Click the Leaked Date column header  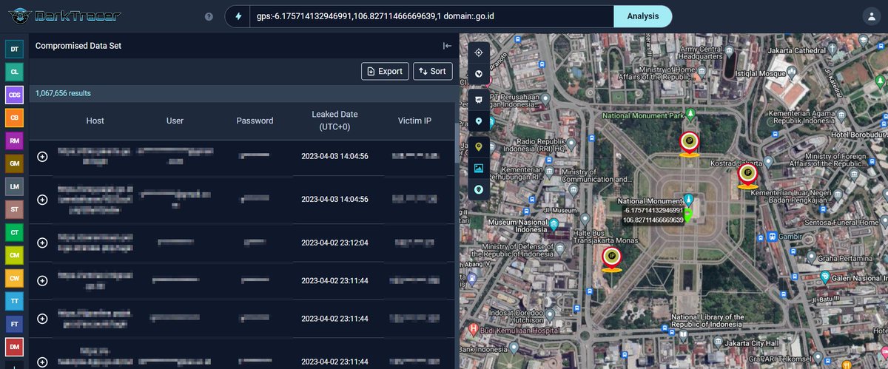[334, 121]
